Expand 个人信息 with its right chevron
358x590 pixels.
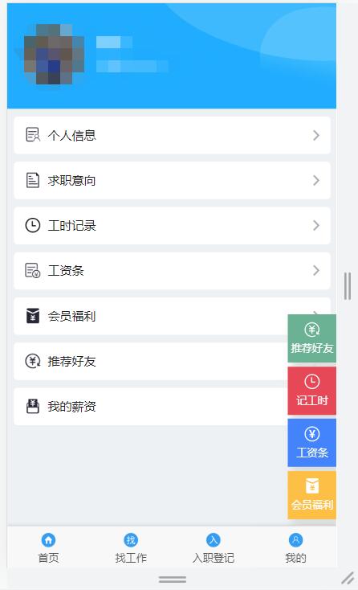coord(316,135)
